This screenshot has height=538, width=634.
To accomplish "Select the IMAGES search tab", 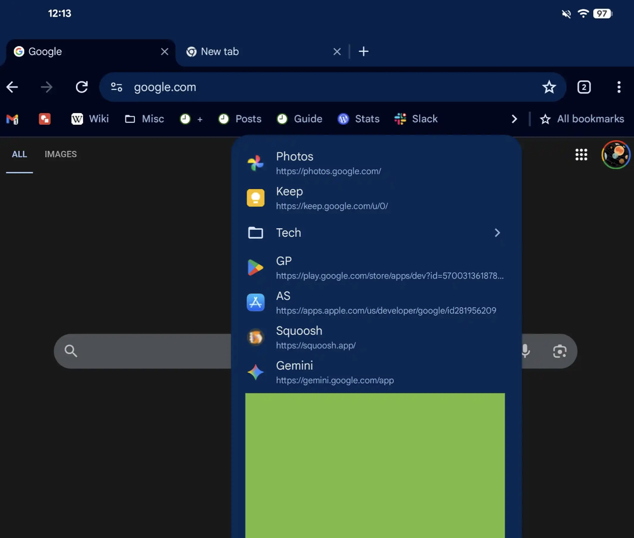I will 61,154.
